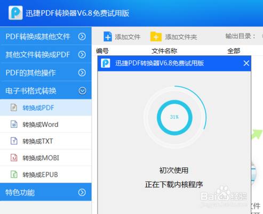The width and height of the screenshot is (263, 214).
Task: Collapse the 电子书格式转换 section arrow
Action: 82,91
